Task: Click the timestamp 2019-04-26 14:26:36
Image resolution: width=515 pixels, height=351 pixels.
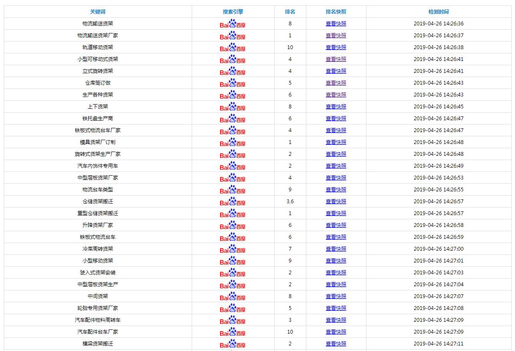Action: pos(438,24)
